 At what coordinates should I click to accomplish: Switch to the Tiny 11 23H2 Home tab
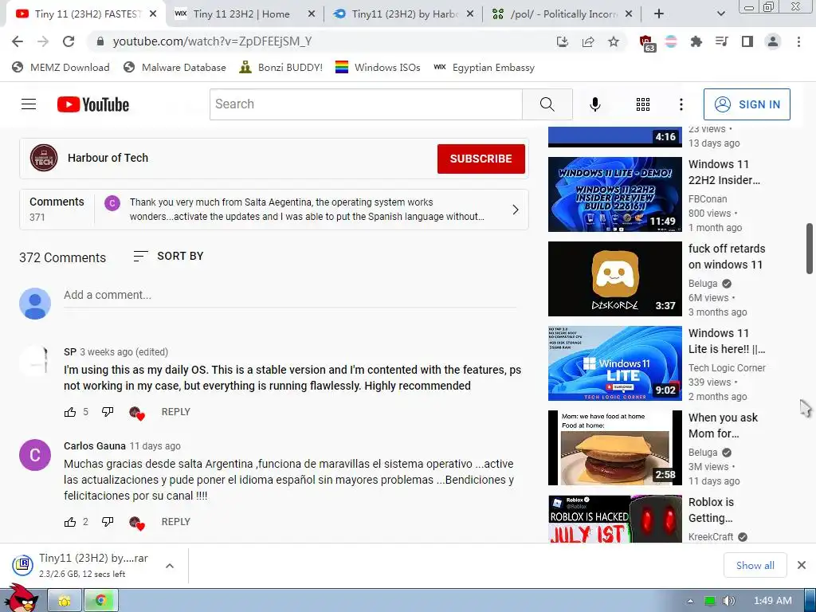245,14
